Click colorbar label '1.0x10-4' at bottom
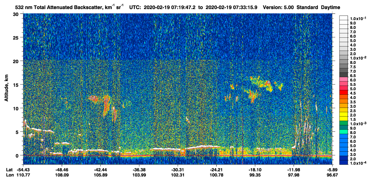The width and height of the screenshot is (369, 189). pos(358,163)
